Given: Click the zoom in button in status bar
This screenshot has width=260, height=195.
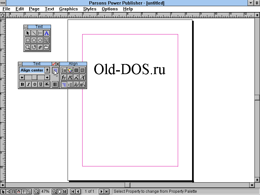Looking at the screenshot, I should pos(54,192).
